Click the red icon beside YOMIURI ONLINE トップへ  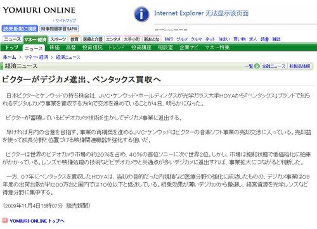pos(5,220)
